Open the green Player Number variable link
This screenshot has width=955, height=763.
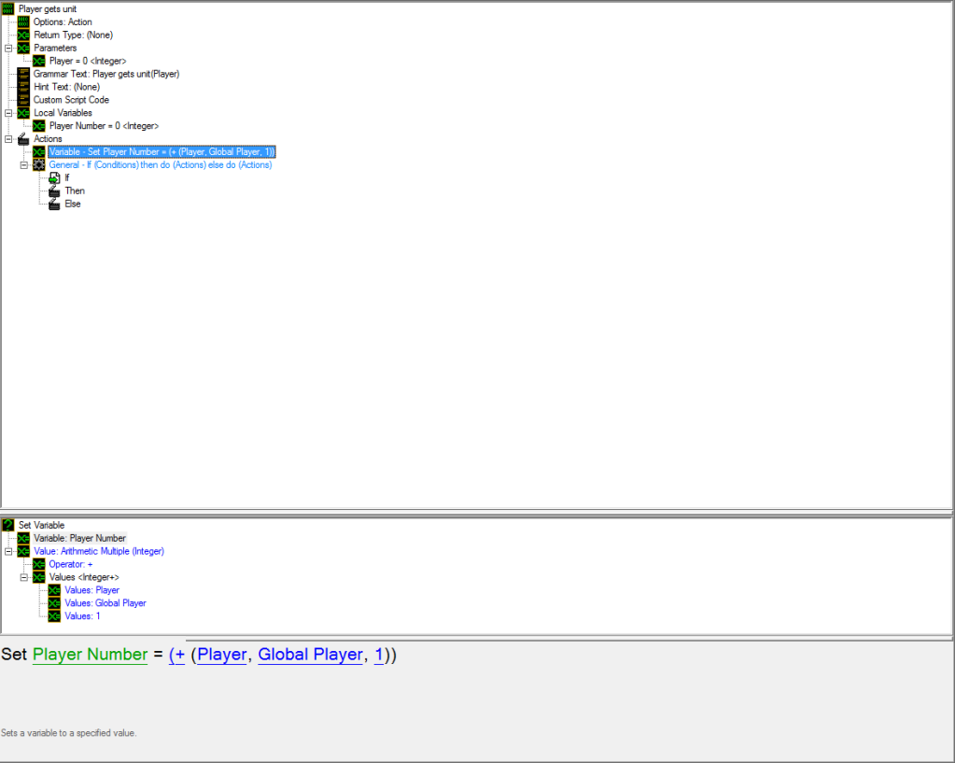click(x=91, y=655)
